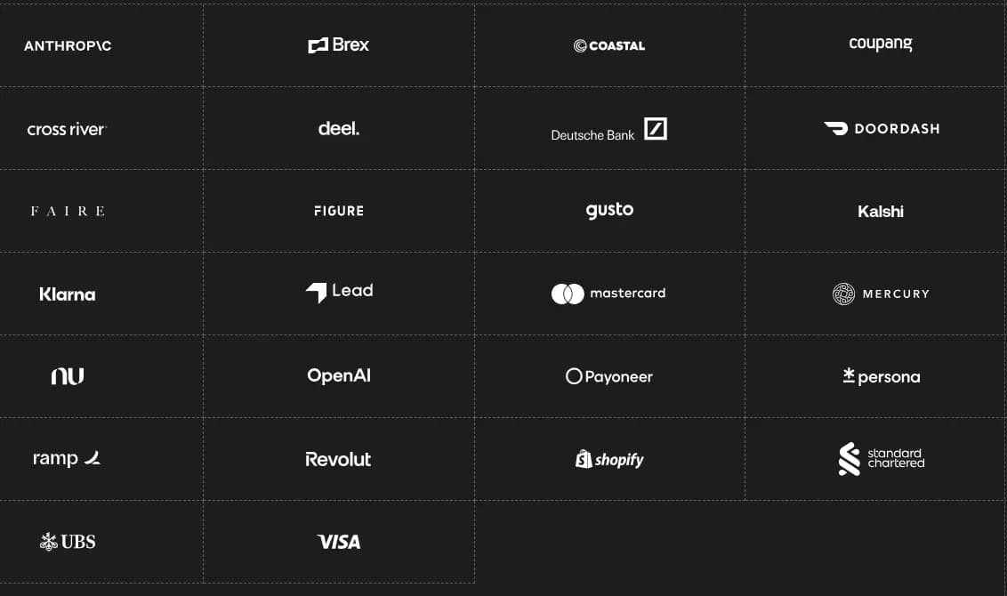Open the Coastal logo
1007x596 pixels.
(609, 45)
